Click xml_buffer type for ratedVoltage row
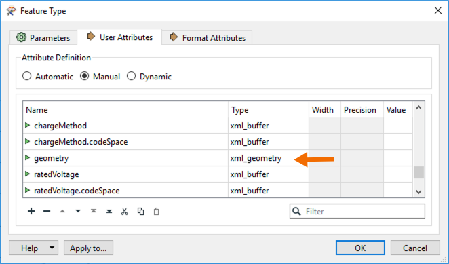 coord(269,174)
